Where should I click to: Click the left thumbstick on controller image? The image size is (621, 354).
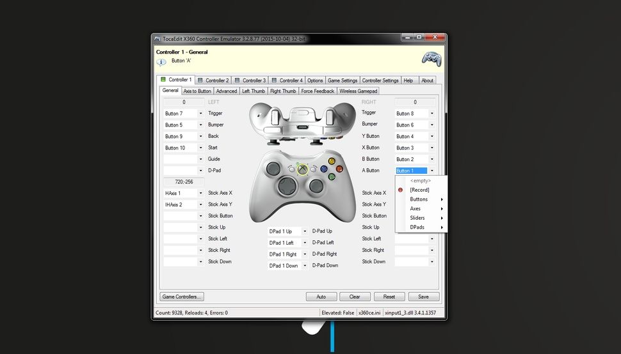coord(273,169)
